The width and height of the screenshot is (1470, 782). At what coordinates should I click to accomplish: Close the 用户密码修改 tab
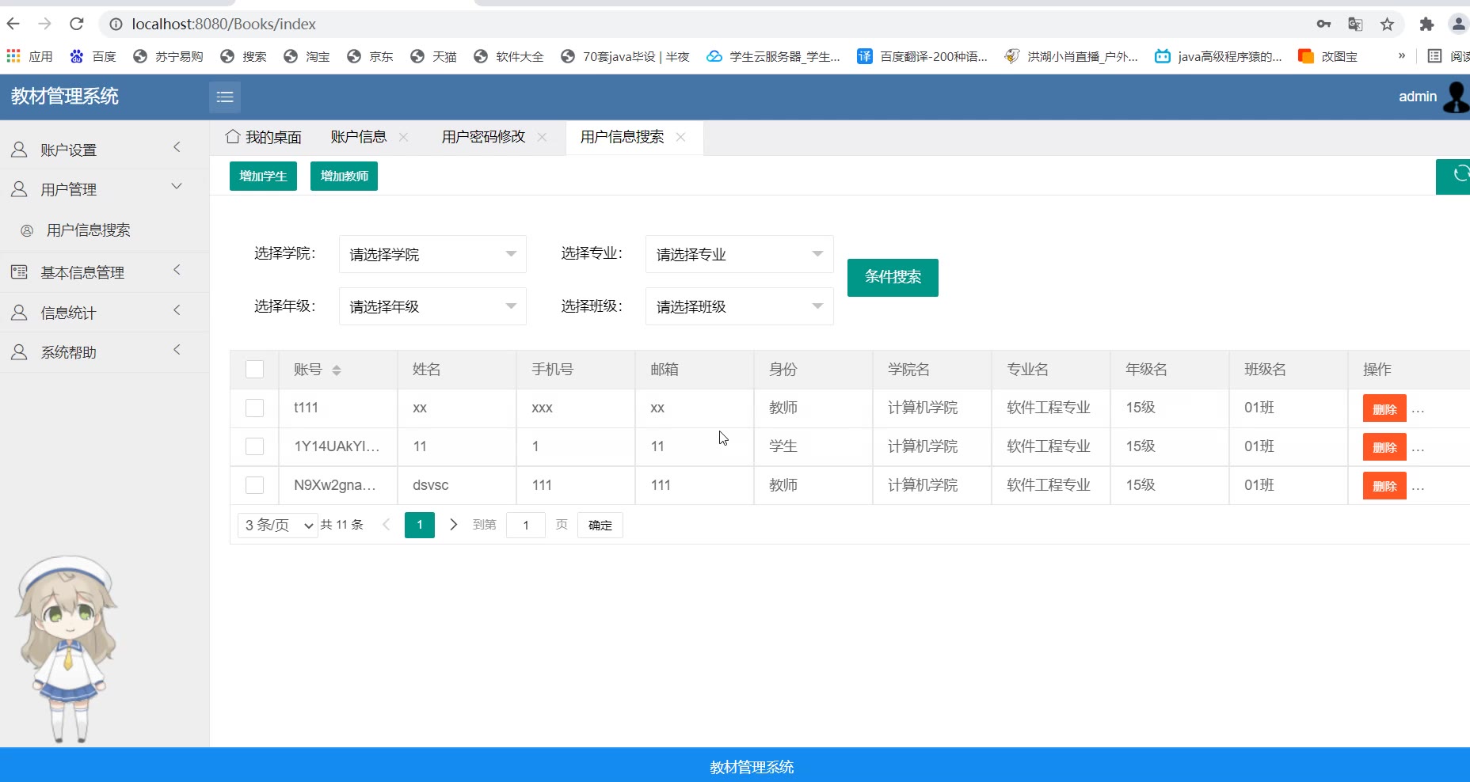[542, 137]
